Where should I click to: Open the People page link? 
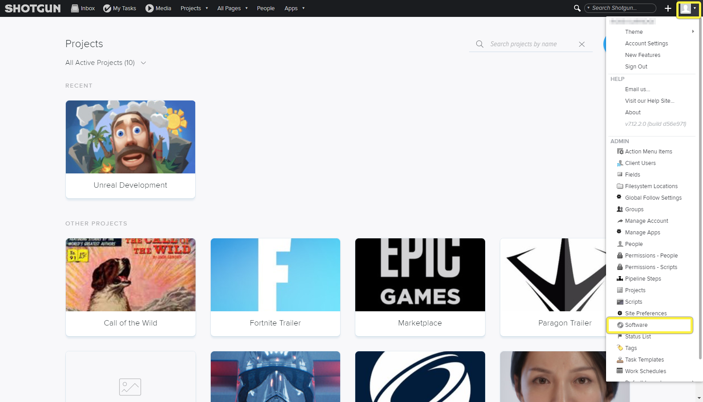265,8
